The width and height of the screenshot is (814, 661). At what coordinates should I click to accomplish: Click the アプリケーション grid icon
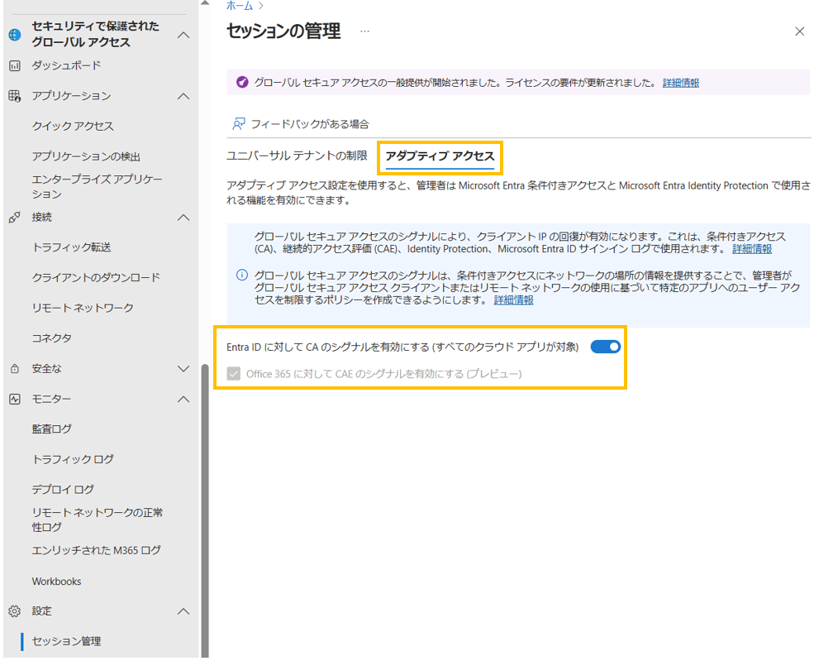click(15, 96)
